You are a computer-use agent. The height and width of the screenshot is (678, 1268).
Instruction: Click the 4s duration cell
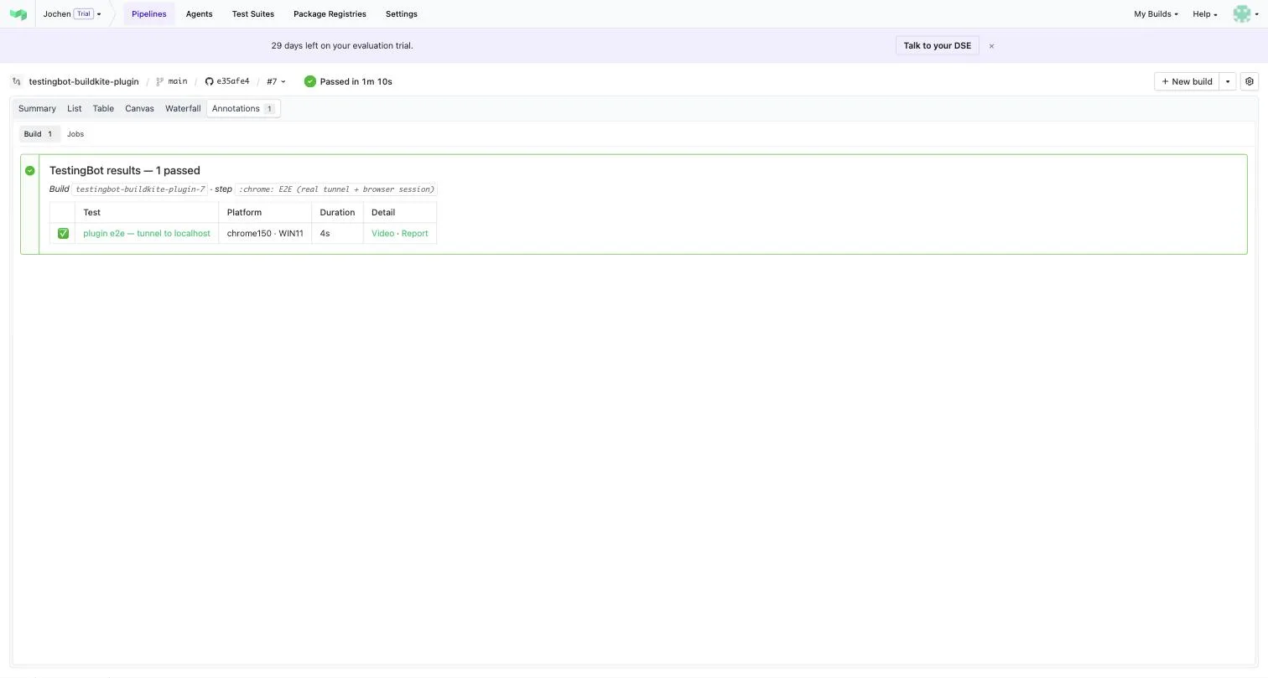pyautogui.click(x=337, y=234)
